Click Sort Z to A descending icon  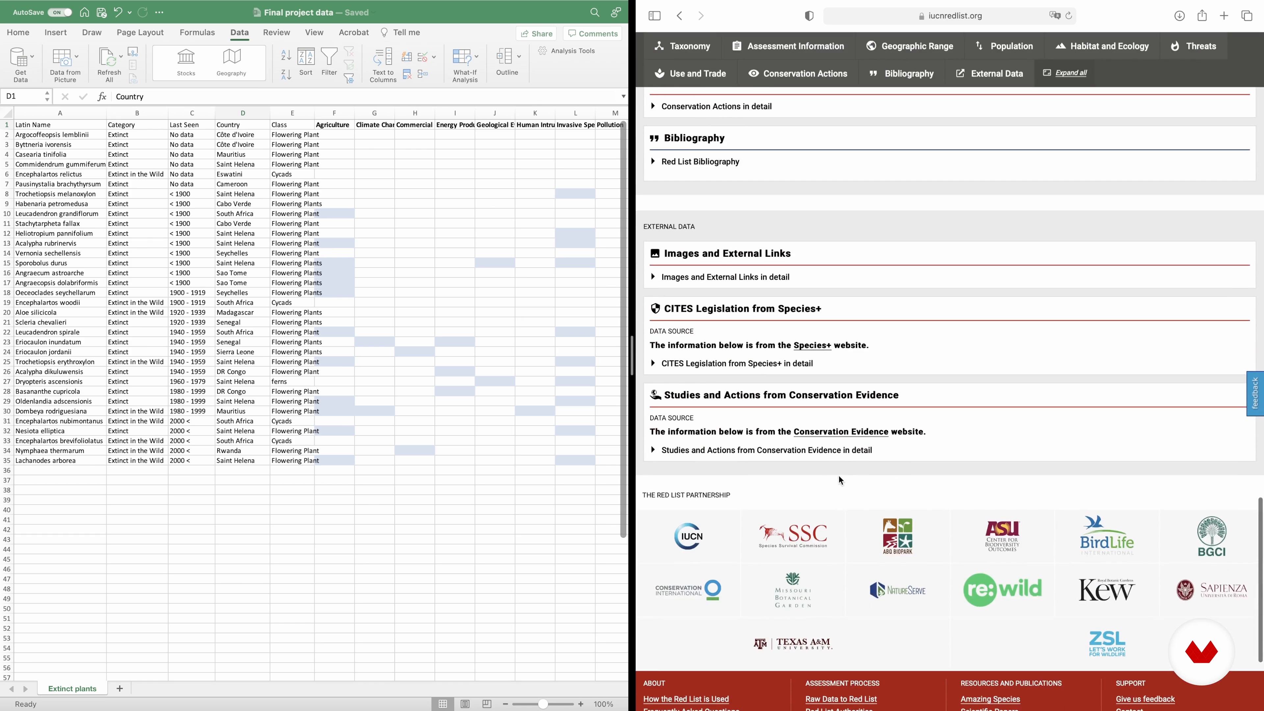(286, 75)
